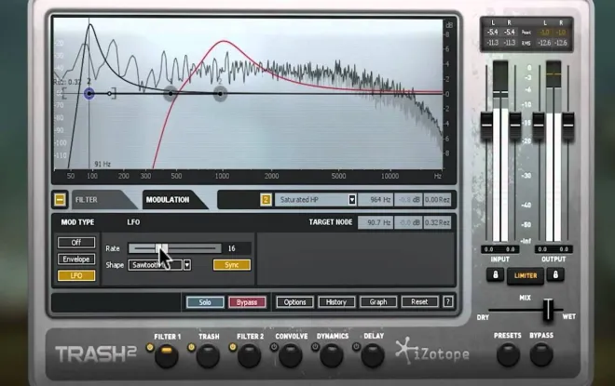The height and width of the screenshot is (386, 615).
Task: Click the output right 0.0 gain readout
Action: 564,249
